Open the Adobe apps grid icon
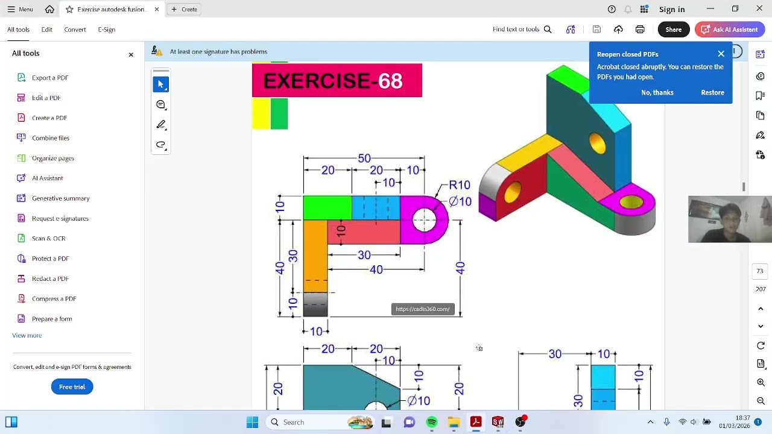Image resolution: width=772 pixels, height=434 pixels. pos(645,9)
